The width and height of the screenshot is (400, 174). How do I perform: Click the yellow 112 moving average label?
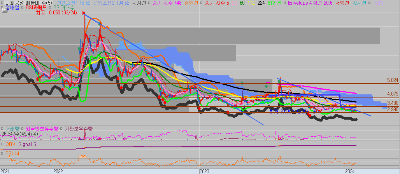click(x=251, y=3)
